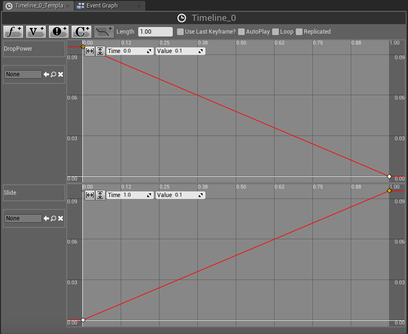
Task: Toggle the Replicated checkbox
Action: click(299, 32)
